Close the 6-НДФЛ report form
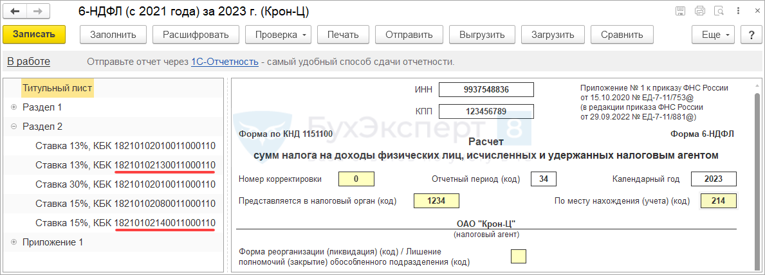This screenshot has height=275, width=765. pos(753,11)
